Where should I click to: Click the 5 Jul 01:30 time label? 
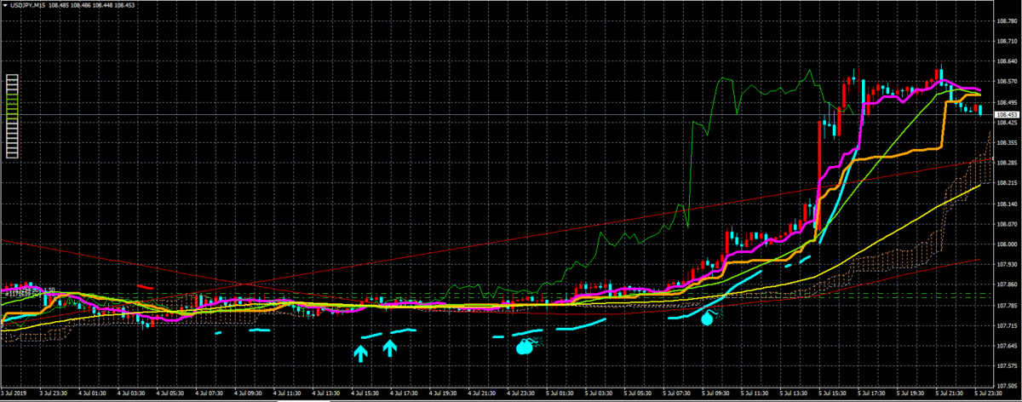560,393
